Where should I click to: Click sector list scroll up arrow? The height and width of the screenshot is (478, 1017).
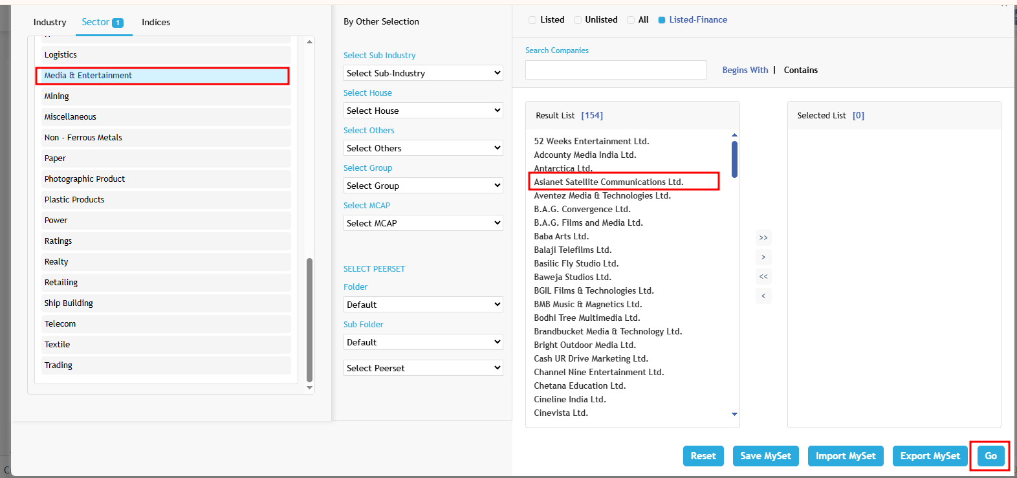309,42
